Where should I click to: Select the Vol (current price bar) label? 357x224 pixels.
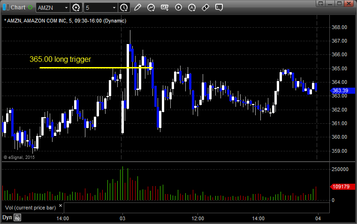pyautogui.click(x=30, y=208)
